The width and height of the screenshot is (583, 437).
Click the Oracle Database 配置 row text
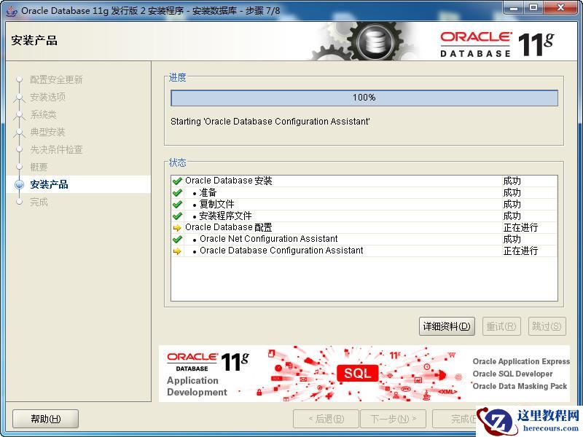[228, 227]
